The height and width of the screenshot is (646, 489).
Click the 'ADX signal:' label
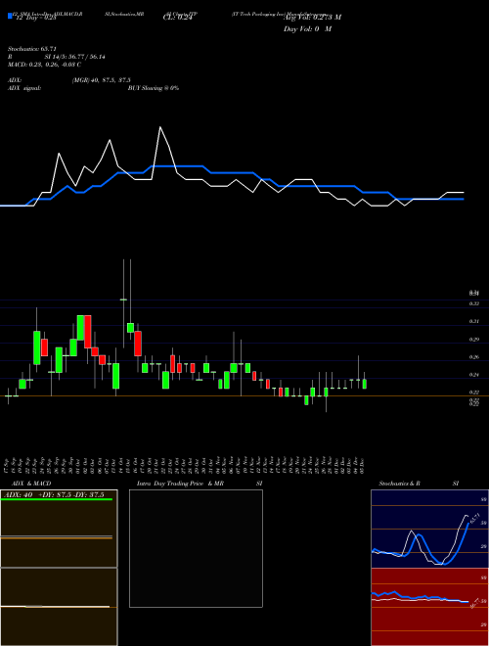click(x=24, y=88)
